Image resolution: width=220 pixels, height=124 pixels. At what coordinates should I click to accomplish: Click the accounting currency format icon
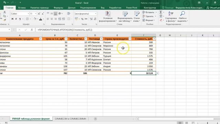pos(76,19)
